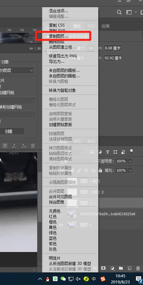Viewport: 143px width, 285px height.
Task: Select layer 00fd35b9a7be24...1cab8216523e6
Action: pyautogui.click(x=108, y=214)
